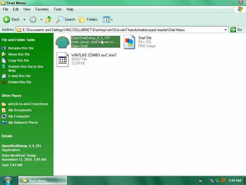The width and height of the screenshot is (246, 185).
Task: Click the red X delete icon
Action: coord(4,82)
